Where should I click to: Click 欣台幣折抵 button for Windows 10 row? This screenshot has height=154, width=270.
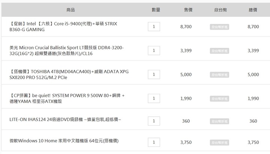219,143
